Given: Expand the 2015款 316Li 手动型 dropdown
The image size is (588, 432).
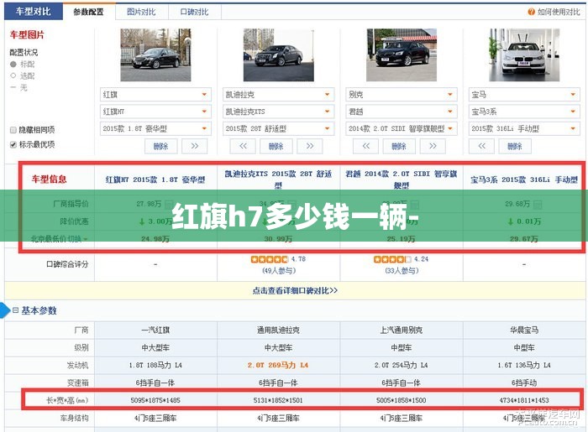Looking at the screenshot, I should pyautogui.click(x=524, y=128).
